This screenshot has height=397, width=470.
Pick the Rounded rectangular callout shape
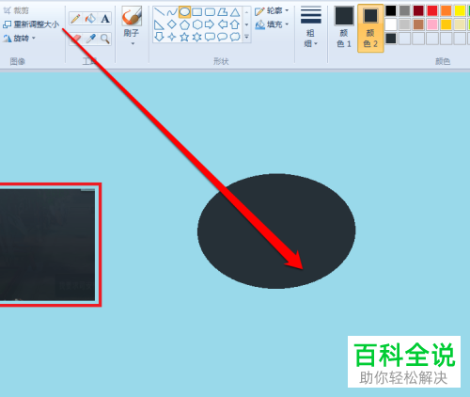[x=210, y=37]
